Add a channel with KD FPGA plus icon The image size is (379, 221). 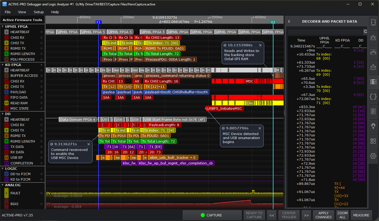(41, 65)
